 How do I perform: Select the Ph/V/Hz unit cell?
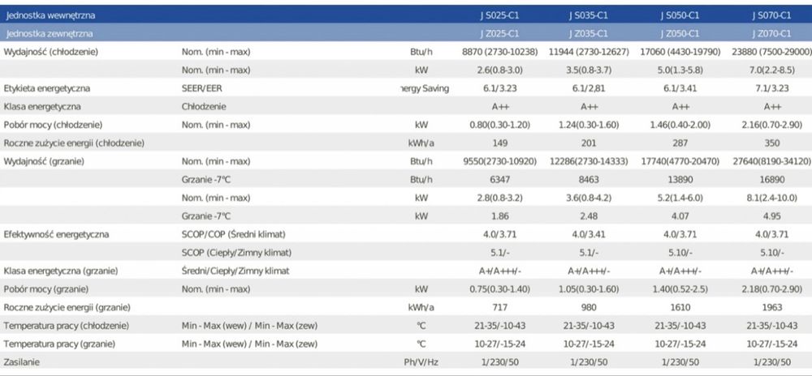421,362
